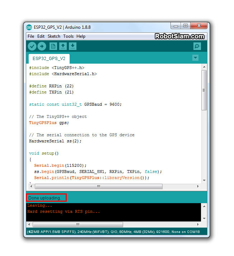Click the board info status bar text
234x256 pixels.
click(113, 232)
